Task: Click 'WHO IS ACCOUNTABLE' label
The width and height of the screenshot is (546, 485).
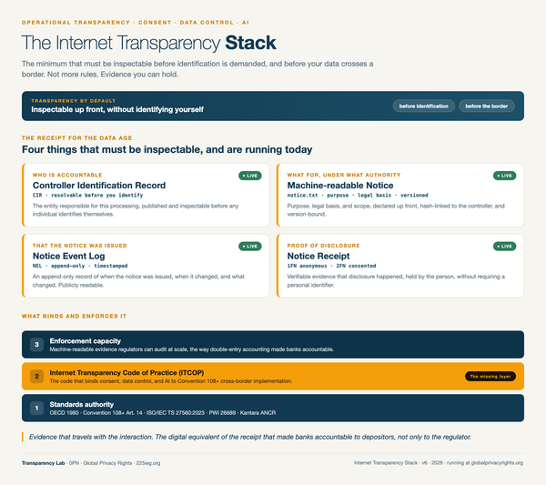Action: 67,175
